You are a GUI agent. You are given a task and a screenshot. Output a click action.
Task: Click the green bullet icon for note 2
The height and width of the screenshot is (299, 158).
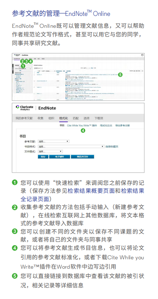click(15, 207)
